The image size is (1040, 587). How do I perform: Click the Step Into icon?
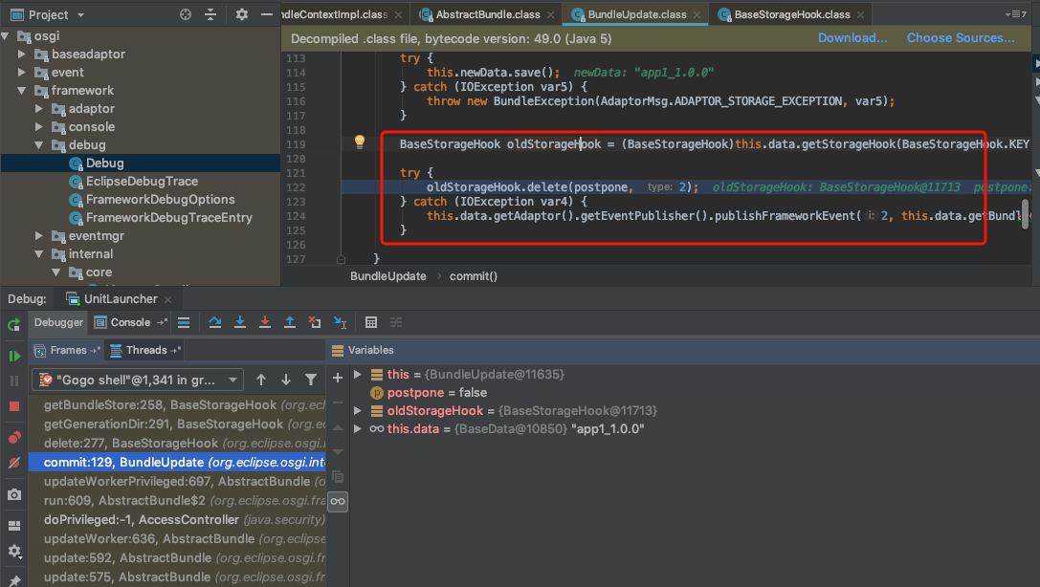coord(240,322)
